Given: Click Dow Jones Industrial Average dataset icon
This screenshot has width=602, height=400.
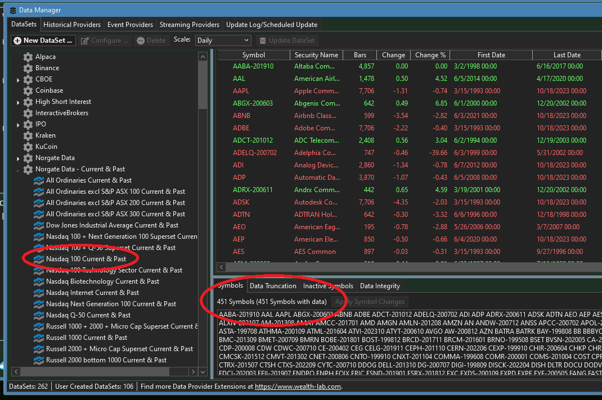Looking at the screenshot, I should pos(39,225).
